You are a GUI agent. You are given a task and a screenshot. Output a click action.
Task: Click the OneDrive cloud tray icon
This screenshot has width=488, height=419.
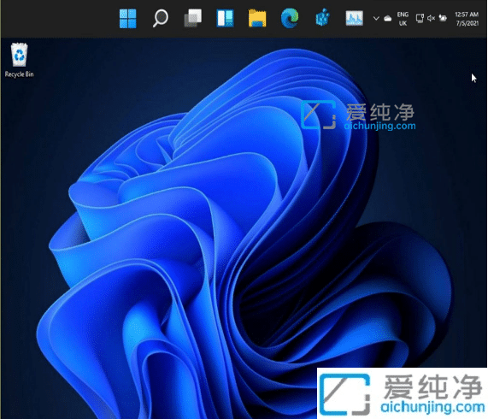tap(387, 18)
